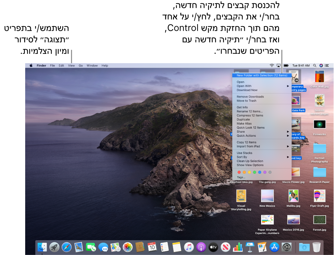This screenshot has height=255, width=334.
Task: Open Finder from the Dock
Action: [42, 247]
